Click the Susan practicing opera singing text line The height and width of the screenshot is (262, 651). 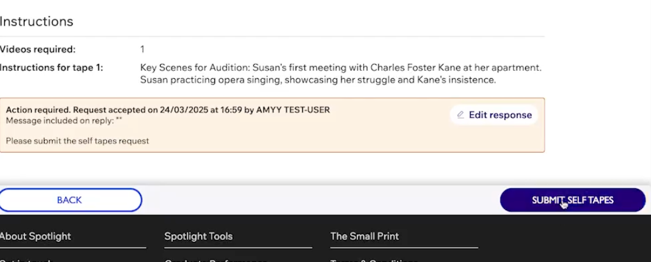pyautogui.click(x=318, y=80)
